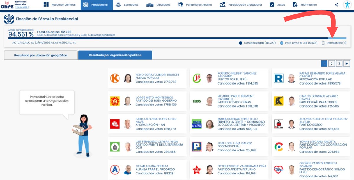This screenshot has width=354, height=180.
Task: Select candidate Carlos Gonsalo Alvarez Loayza
Action: (x=311, y=101)
